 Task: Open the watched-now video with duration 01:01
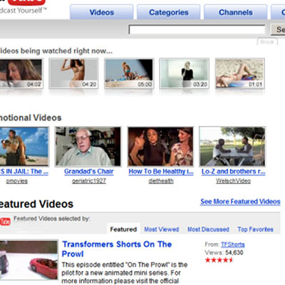[240, 73]
